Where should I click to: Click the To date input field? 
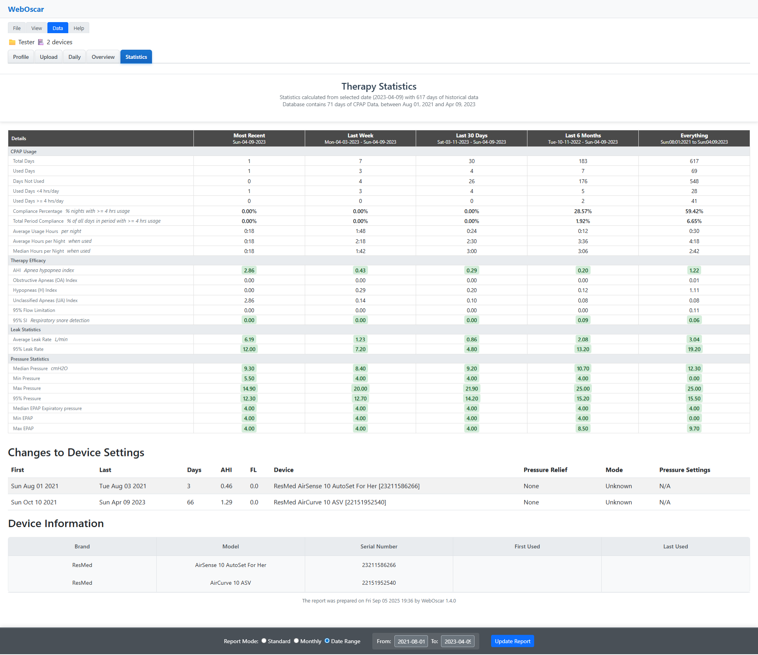point(457,641)
